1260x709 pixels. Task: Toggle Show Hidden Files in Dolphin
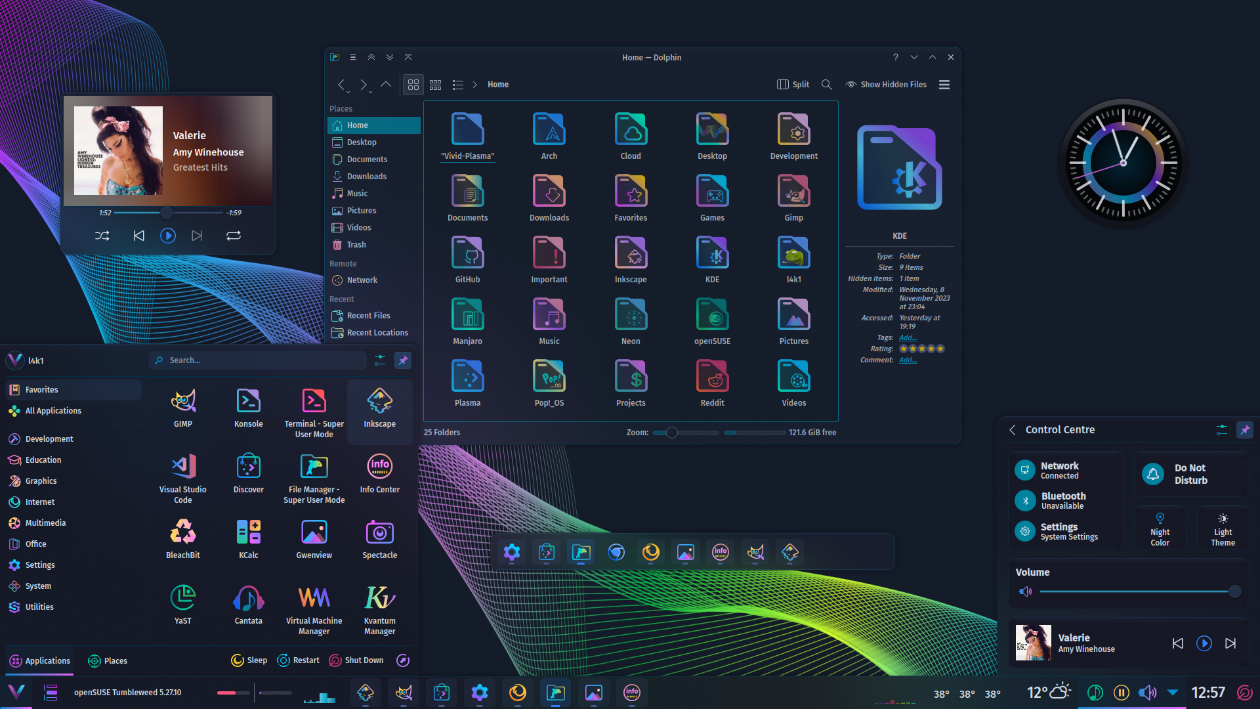pos(886,85)
